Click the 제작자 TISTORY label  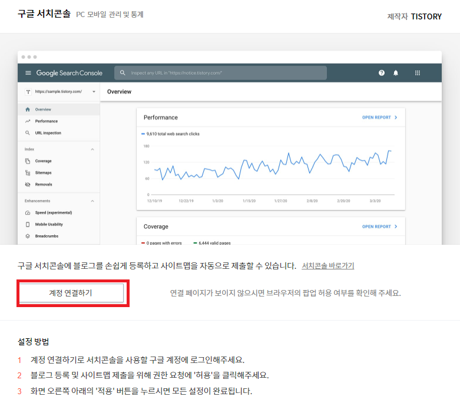coord(414,16)
